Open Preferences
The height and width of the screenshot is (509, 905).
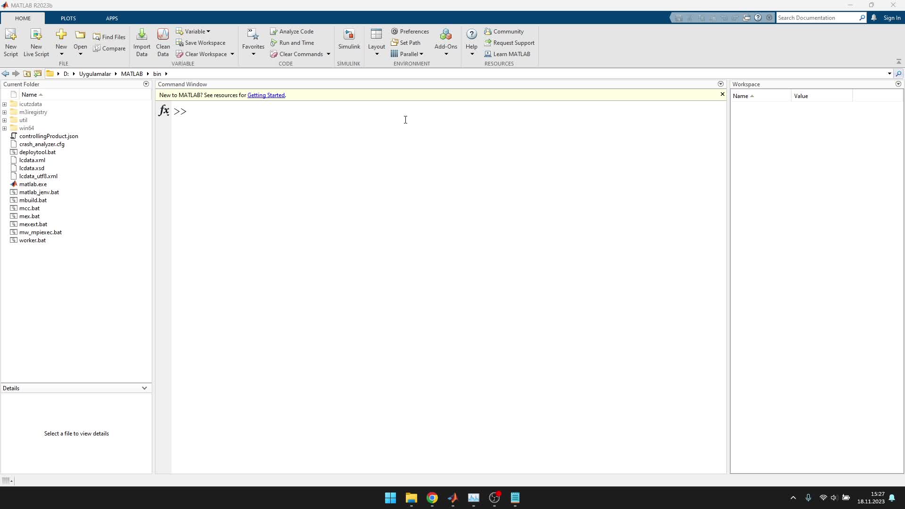click(410, 31)
